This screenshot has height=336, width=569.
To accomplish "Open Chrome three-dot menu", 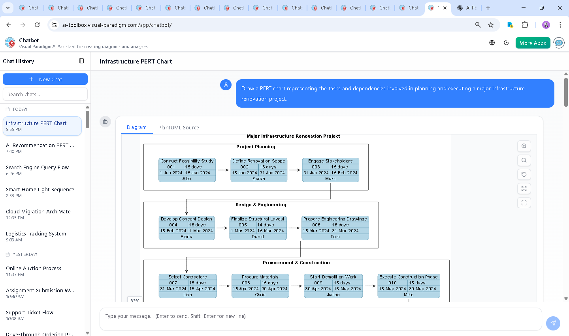I will pos(560,25).
